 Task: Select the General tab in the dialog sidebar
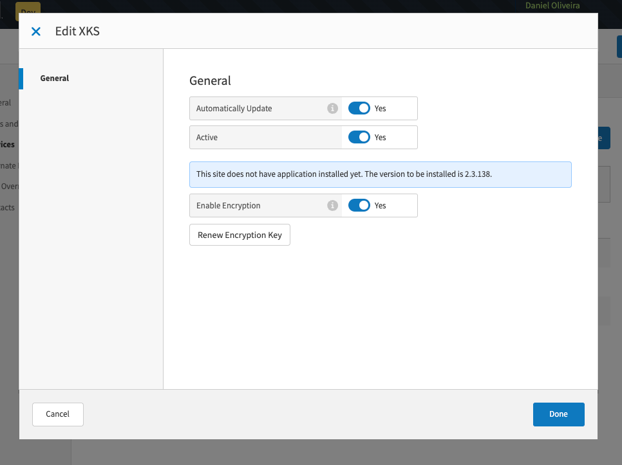pos(54,78)
